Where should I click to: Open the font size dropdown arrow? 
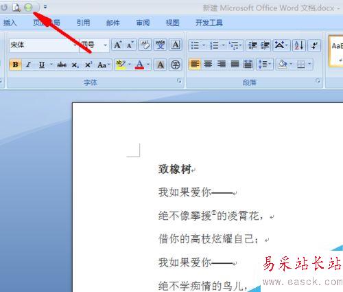tap(105, 45)
